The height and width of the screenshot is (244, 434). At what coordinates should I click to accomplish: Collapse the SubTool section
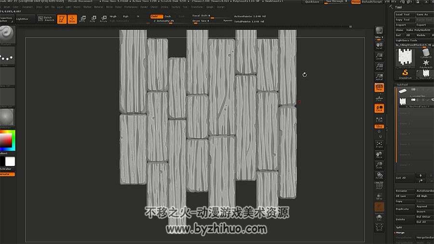[x=403, y=85]
